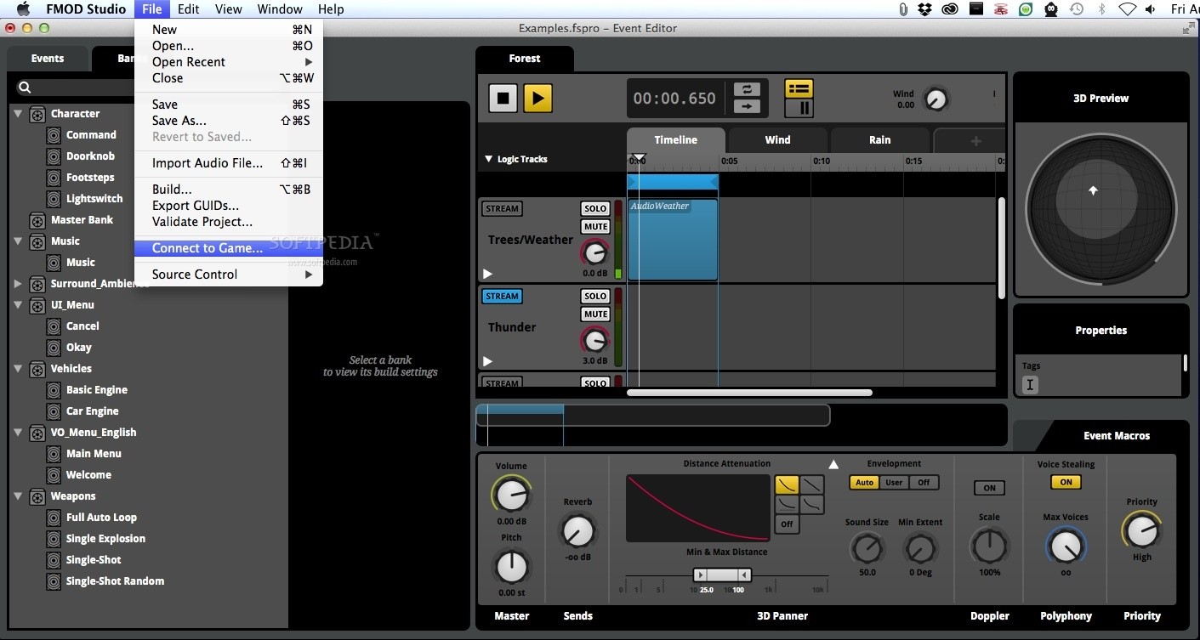Toggle the loop playback icon beside the timecode
Viewport: 1200px width, 640px height.
[747, 89]
